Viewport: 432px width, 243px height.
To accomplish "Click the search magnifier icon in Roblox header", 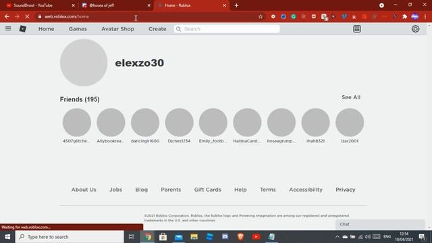I will 178,29.
